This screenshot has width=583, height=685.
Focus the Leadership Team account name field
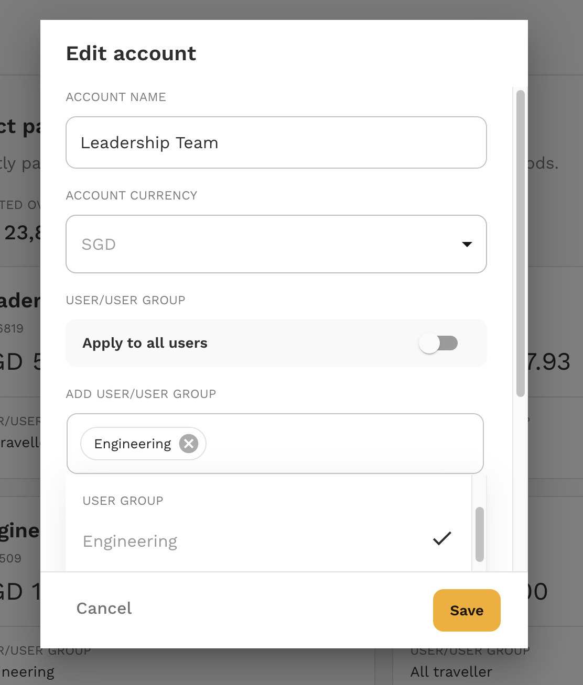(276, 142)
